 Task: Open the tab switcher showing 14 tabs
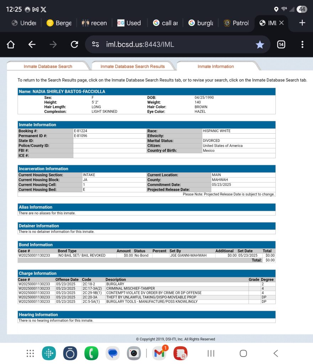[x=281, y=44]
